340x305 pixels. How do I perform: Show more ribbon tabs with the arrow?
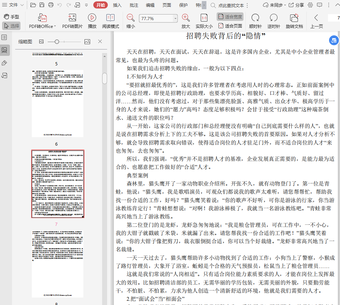click(204, 5)
